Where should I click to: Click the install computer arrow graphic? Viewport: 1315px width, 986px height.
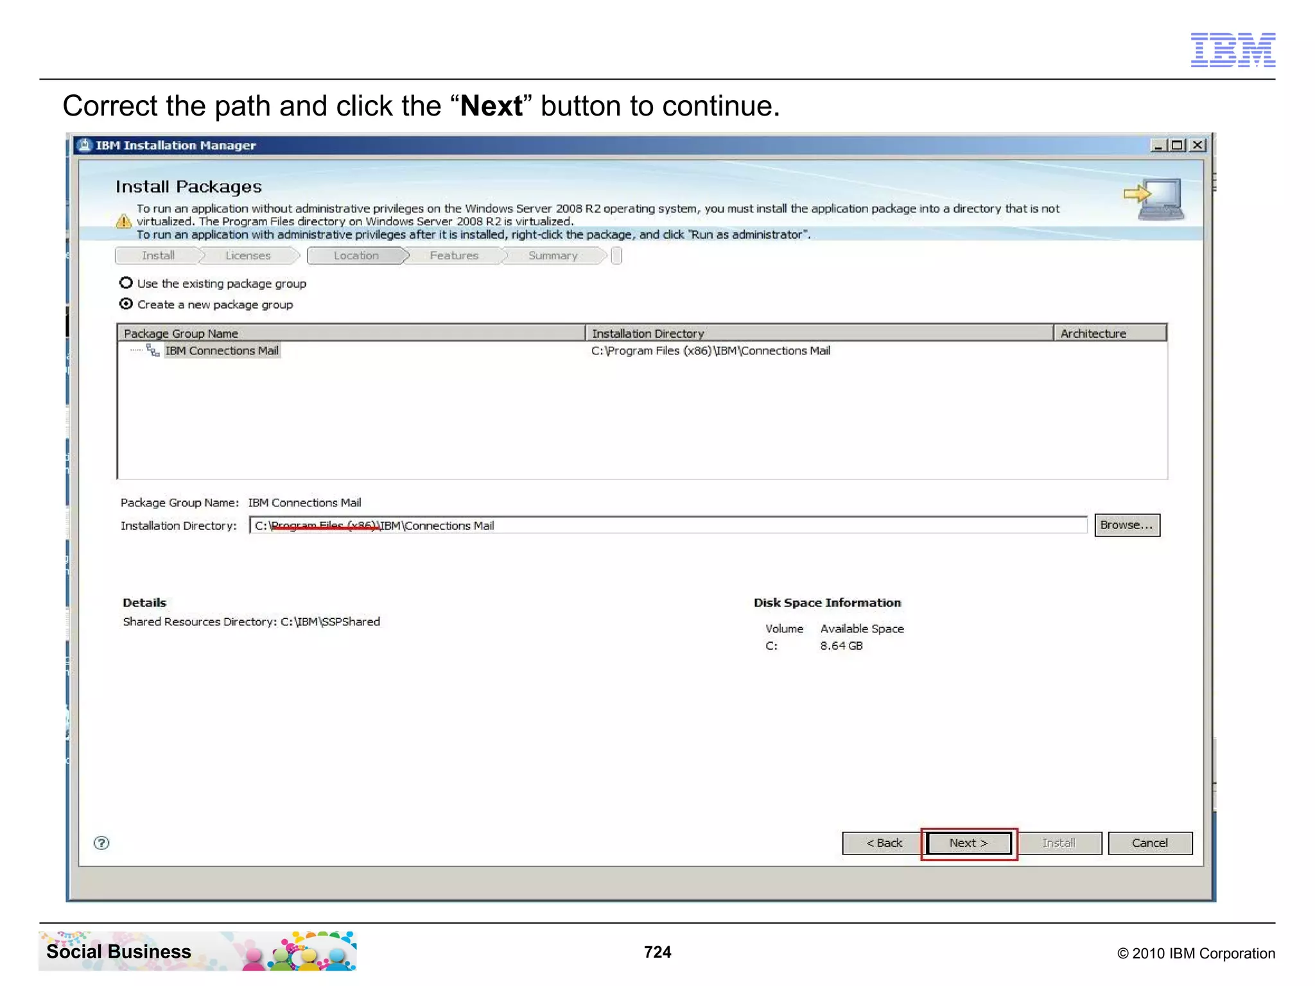[1154, 200]
